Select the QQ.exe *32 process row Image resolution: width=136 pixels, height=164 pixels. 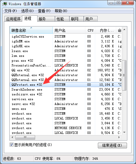click(x=66, y=70)
